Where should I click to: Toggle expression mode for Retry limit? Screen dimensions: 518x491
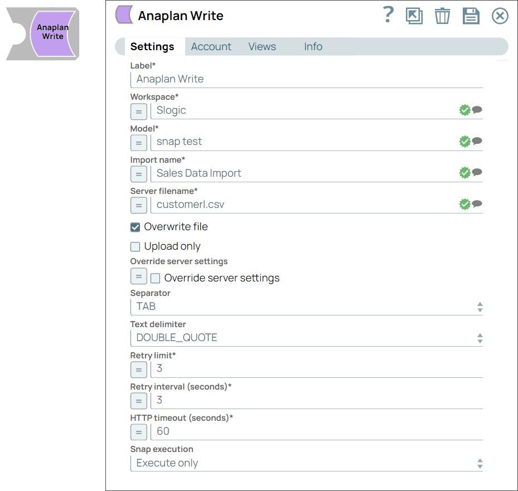[x=138, y=370]
